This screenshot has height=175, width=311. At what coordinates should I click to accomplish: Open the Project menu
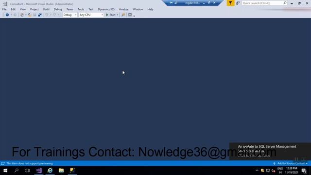pyautogui.click(x=35, y=9)
